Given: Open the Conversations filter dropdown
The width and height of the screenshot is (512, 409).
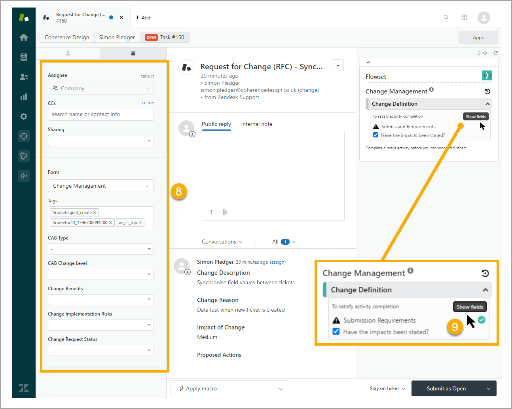Looking at the screenshot, I should click(x=222, y=242).
